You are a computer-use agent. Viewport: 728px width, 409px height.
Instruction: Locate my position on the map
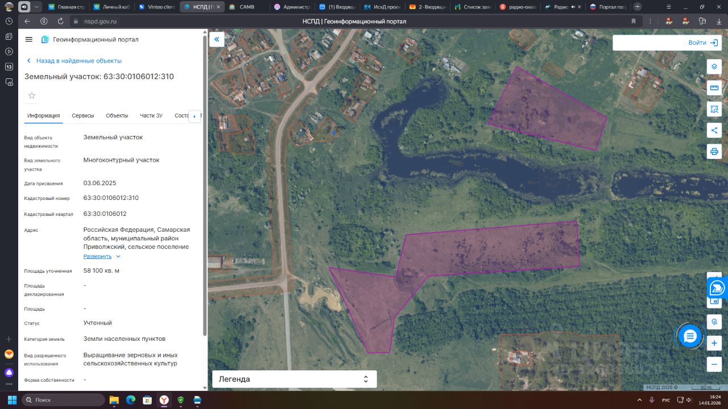point(714,322)
